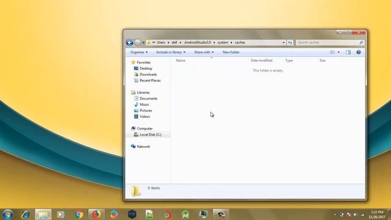Select Computer in navigation pane
Viewport: 391px width, 220px height.
point(145,128)
